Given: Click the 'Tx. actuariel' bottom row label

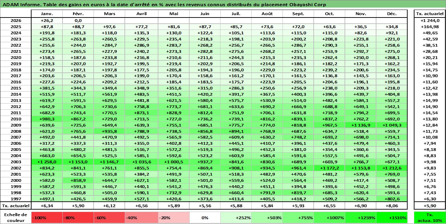Looking at the screenshot, I should pos(16,205).
